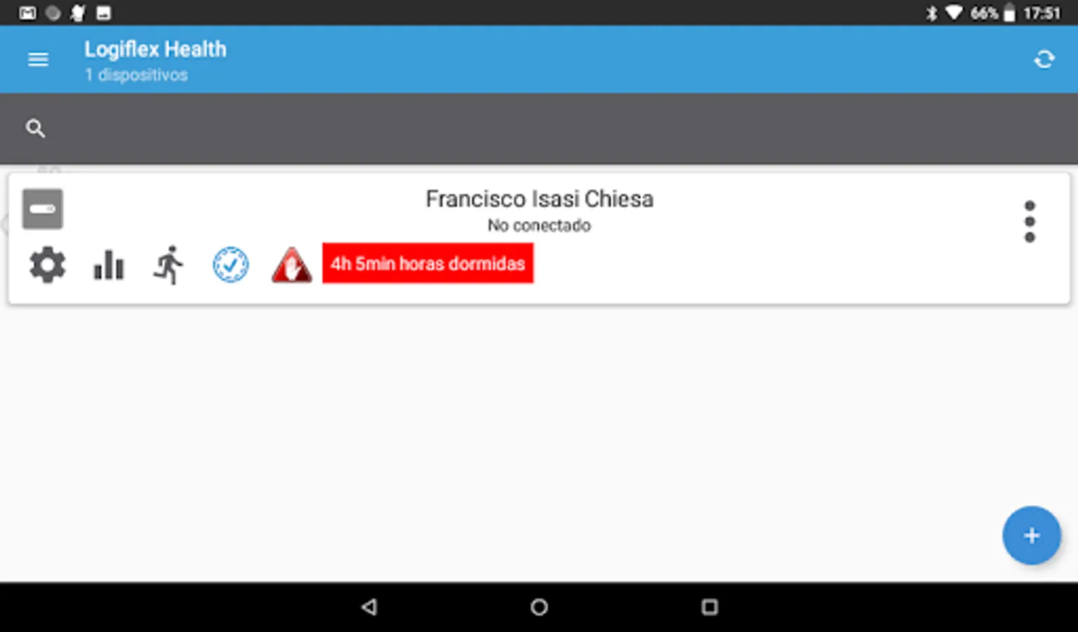
Task: Tap the 'No conectado' status text
Action: click(x=539, y=225)
